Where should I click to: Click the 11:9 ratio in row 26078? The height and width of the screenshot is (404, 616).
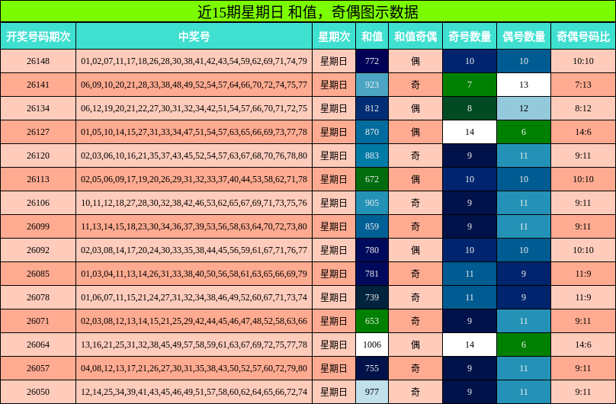tap(583, 297)
